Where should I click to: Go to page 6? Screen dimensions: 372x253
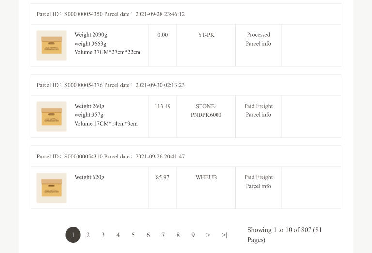(148, 235)
